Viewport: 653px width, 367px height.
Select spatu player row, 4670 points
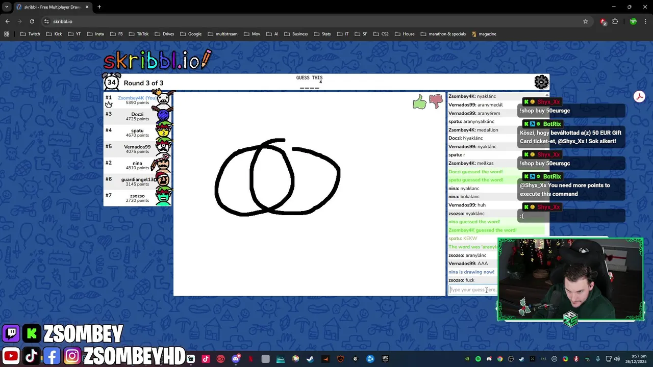137,133
